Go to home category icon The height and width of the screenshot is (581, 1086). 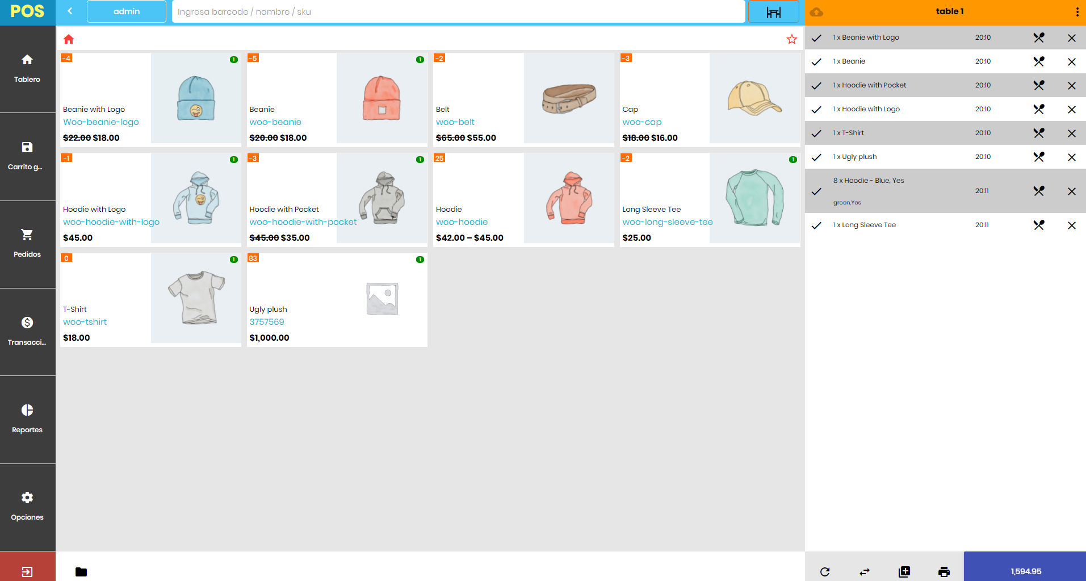pyautogui.click(x=69, y=39)
